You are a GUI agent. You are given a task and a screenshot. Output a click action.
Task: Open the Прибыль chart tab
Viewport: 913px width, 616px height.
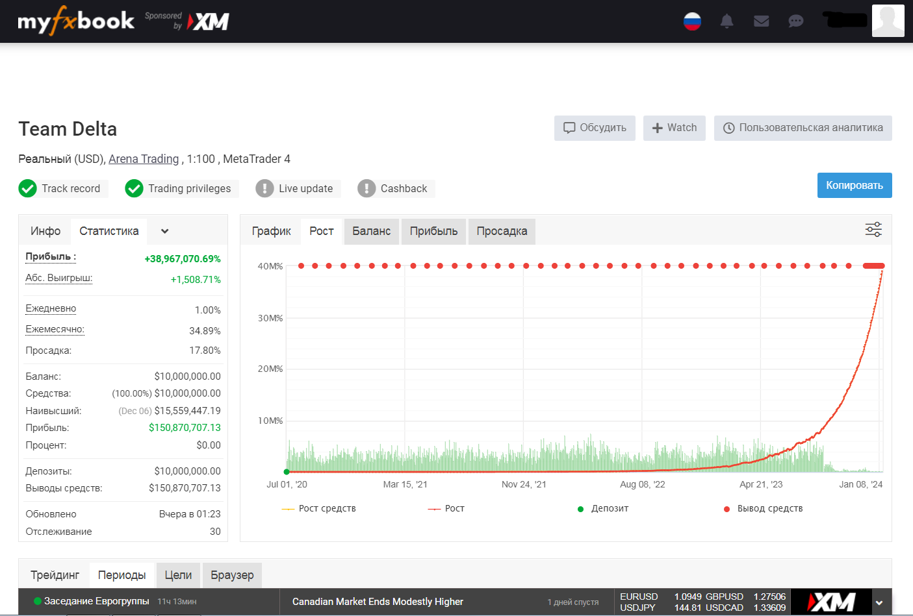click(434, 231)
